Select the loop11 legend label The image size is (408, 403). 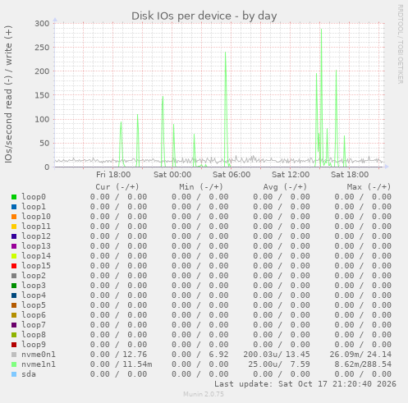36,227
